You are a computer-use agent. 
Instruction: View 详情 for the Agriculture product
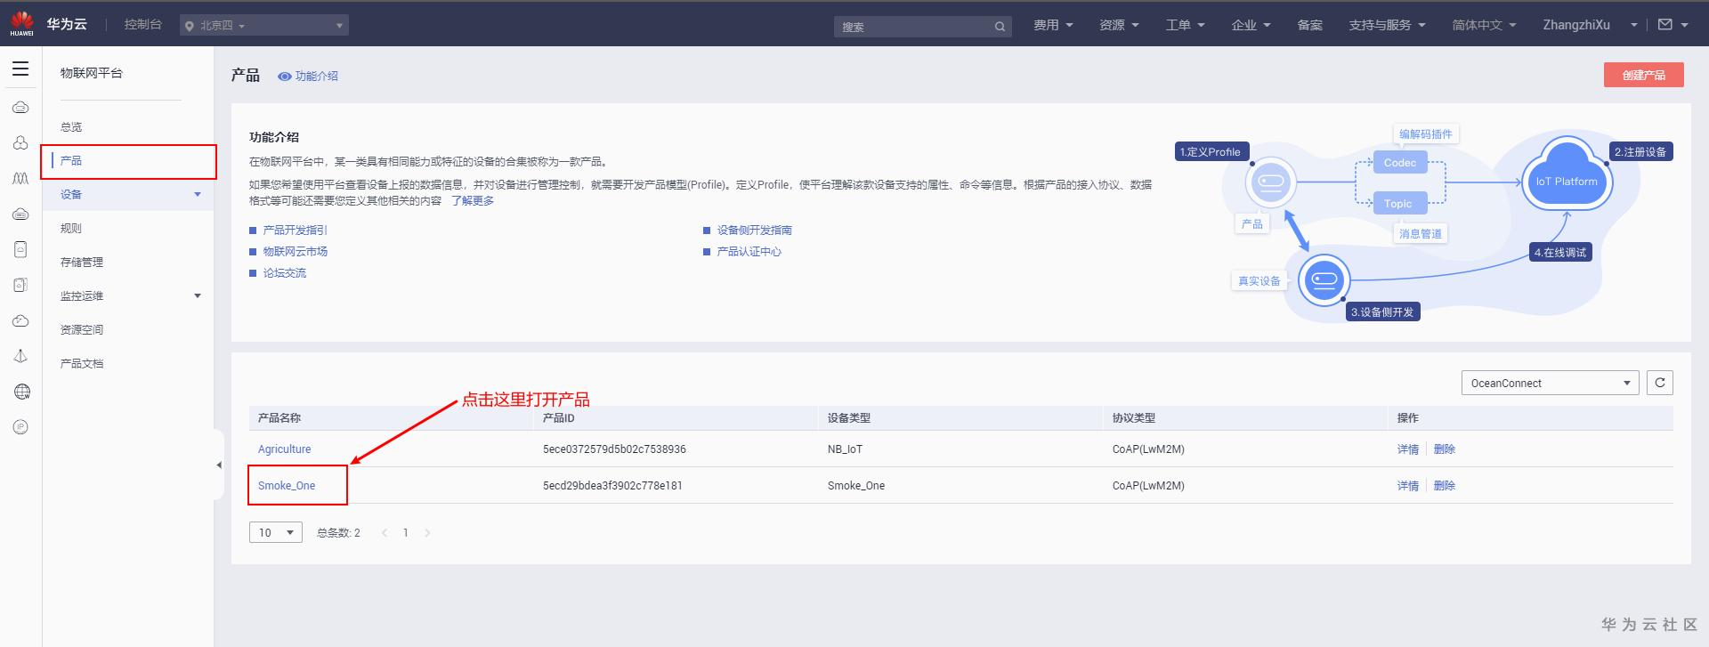[1408, 449]
